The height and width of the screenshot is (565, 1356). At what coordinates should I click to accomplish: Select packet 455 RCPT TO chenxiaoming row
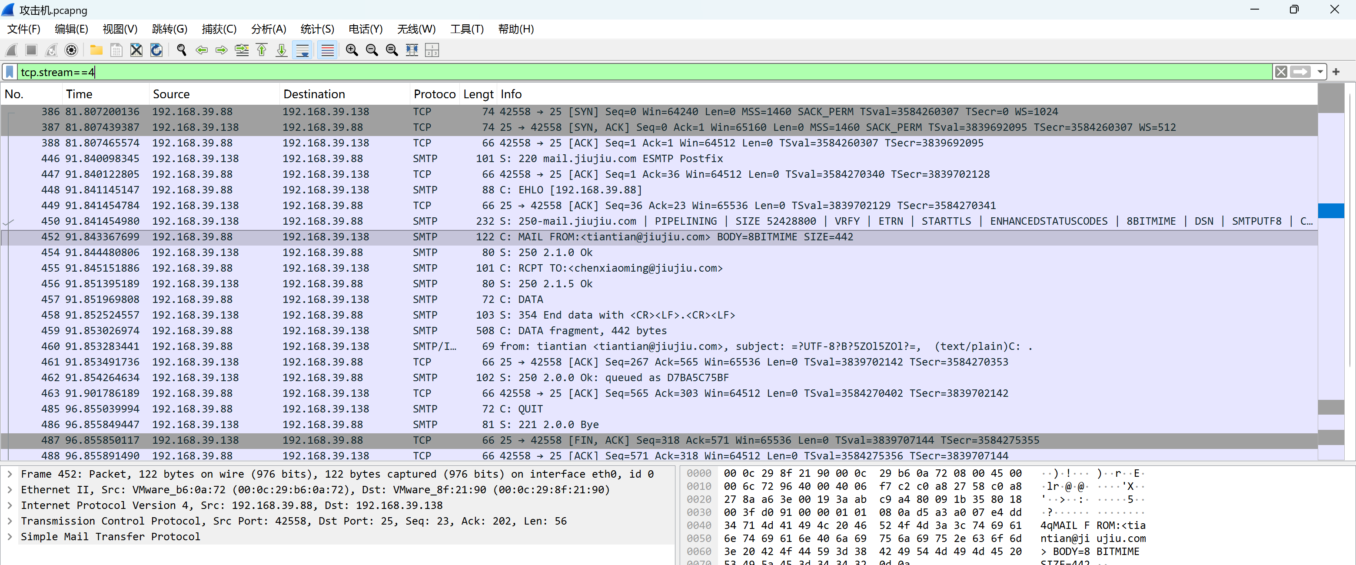[659, 268]
